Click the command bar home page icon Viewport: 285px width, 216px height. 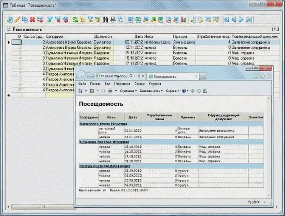pos(81,91)
